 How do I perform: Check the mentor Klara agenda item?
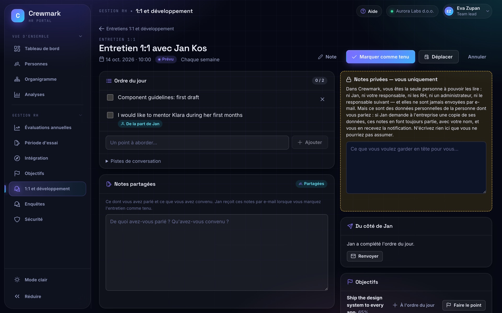pos(110,115)
